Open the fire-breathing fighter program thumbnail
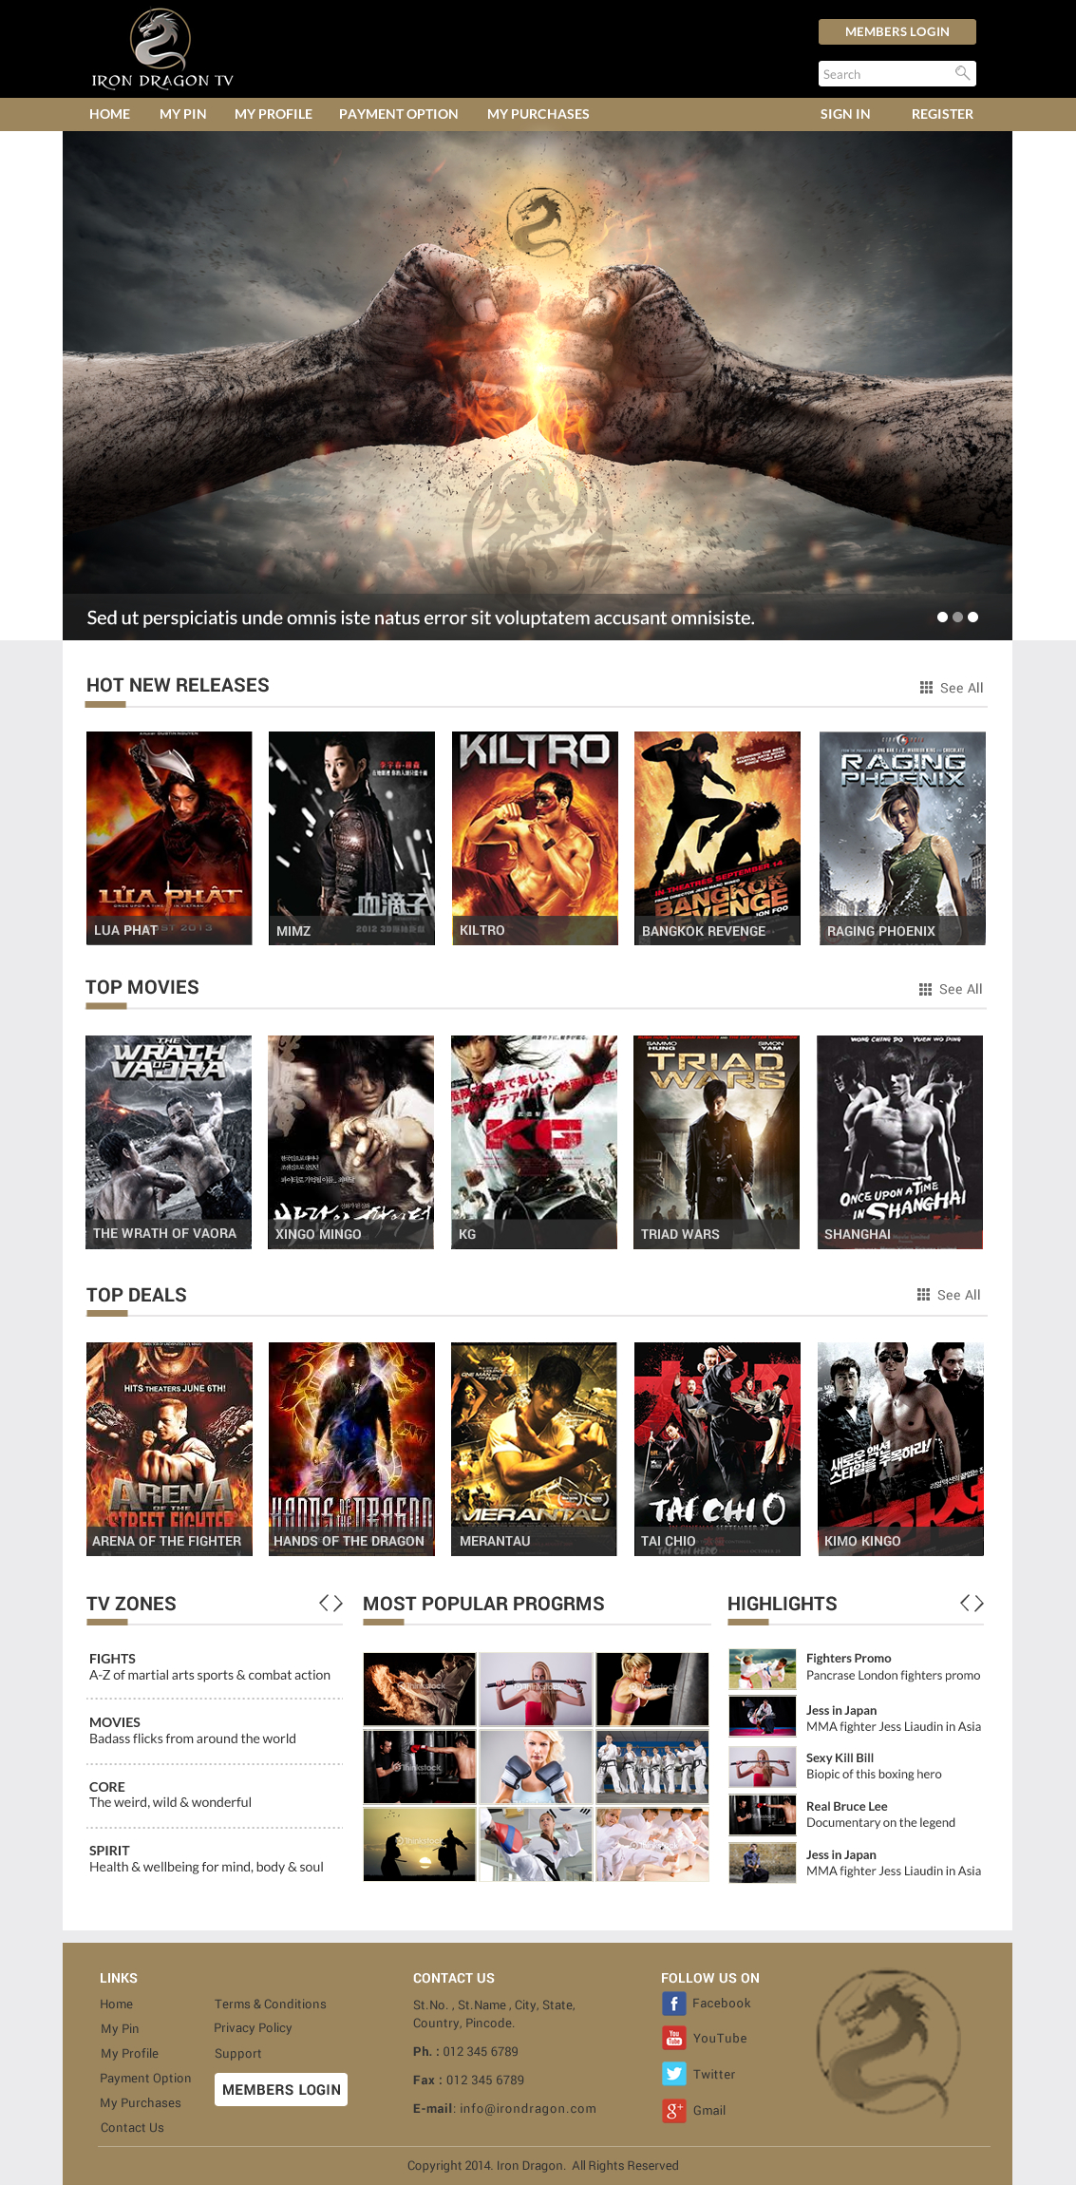The image size is (1076, 2185). click(420, 1689)
